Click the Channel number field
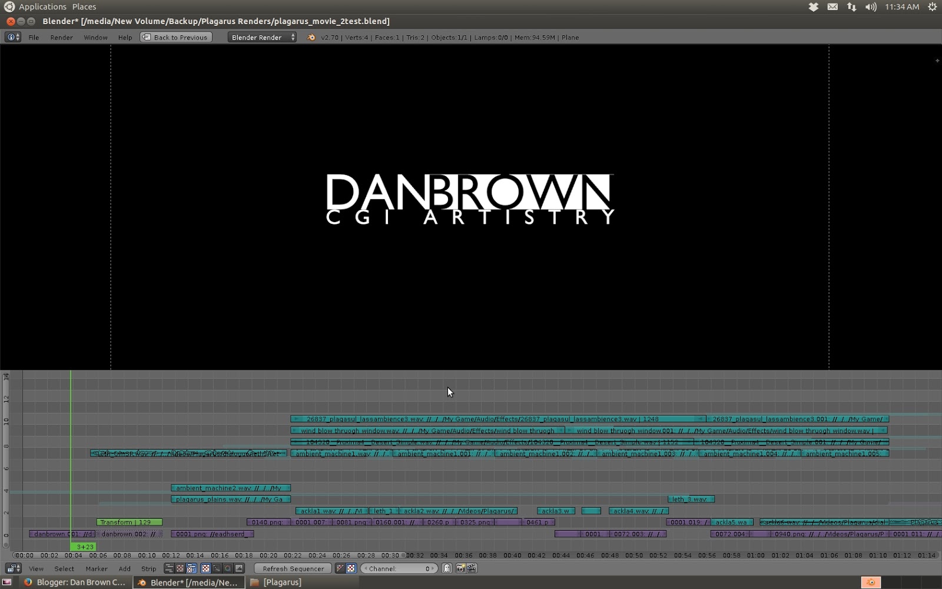The height and width of the screenshot is (589, 942). point(399,568)
